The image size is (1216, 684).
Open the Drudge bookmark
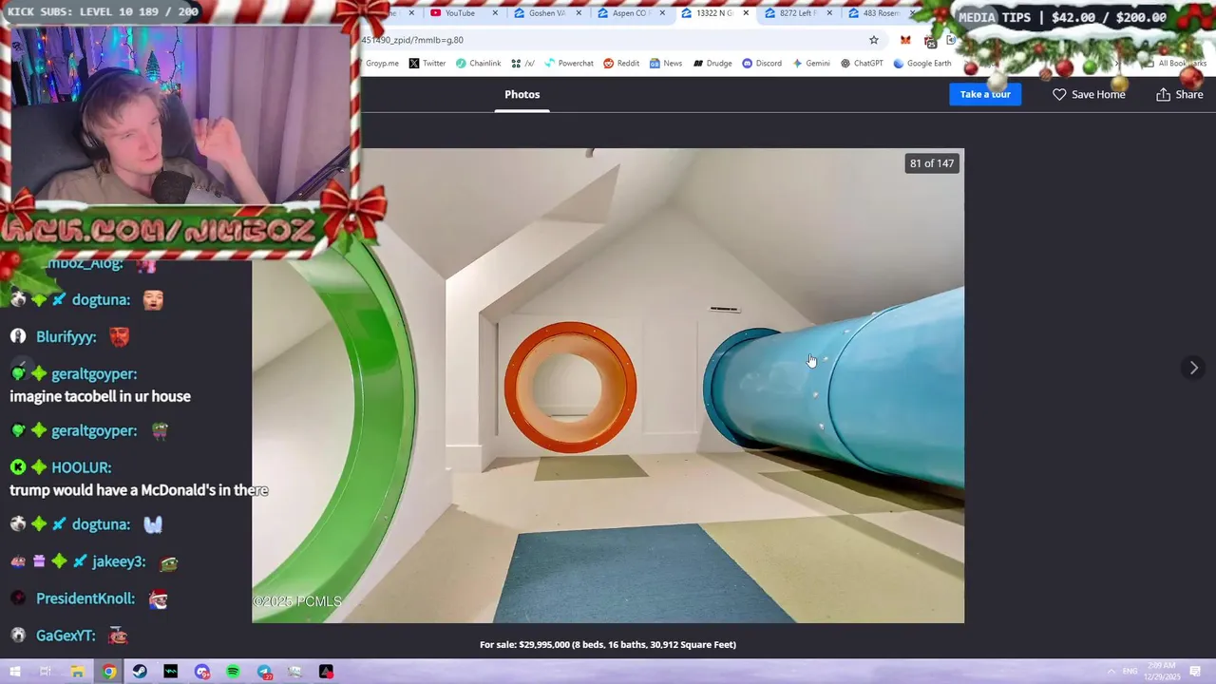pyautogui.click(x=712, y=64)
